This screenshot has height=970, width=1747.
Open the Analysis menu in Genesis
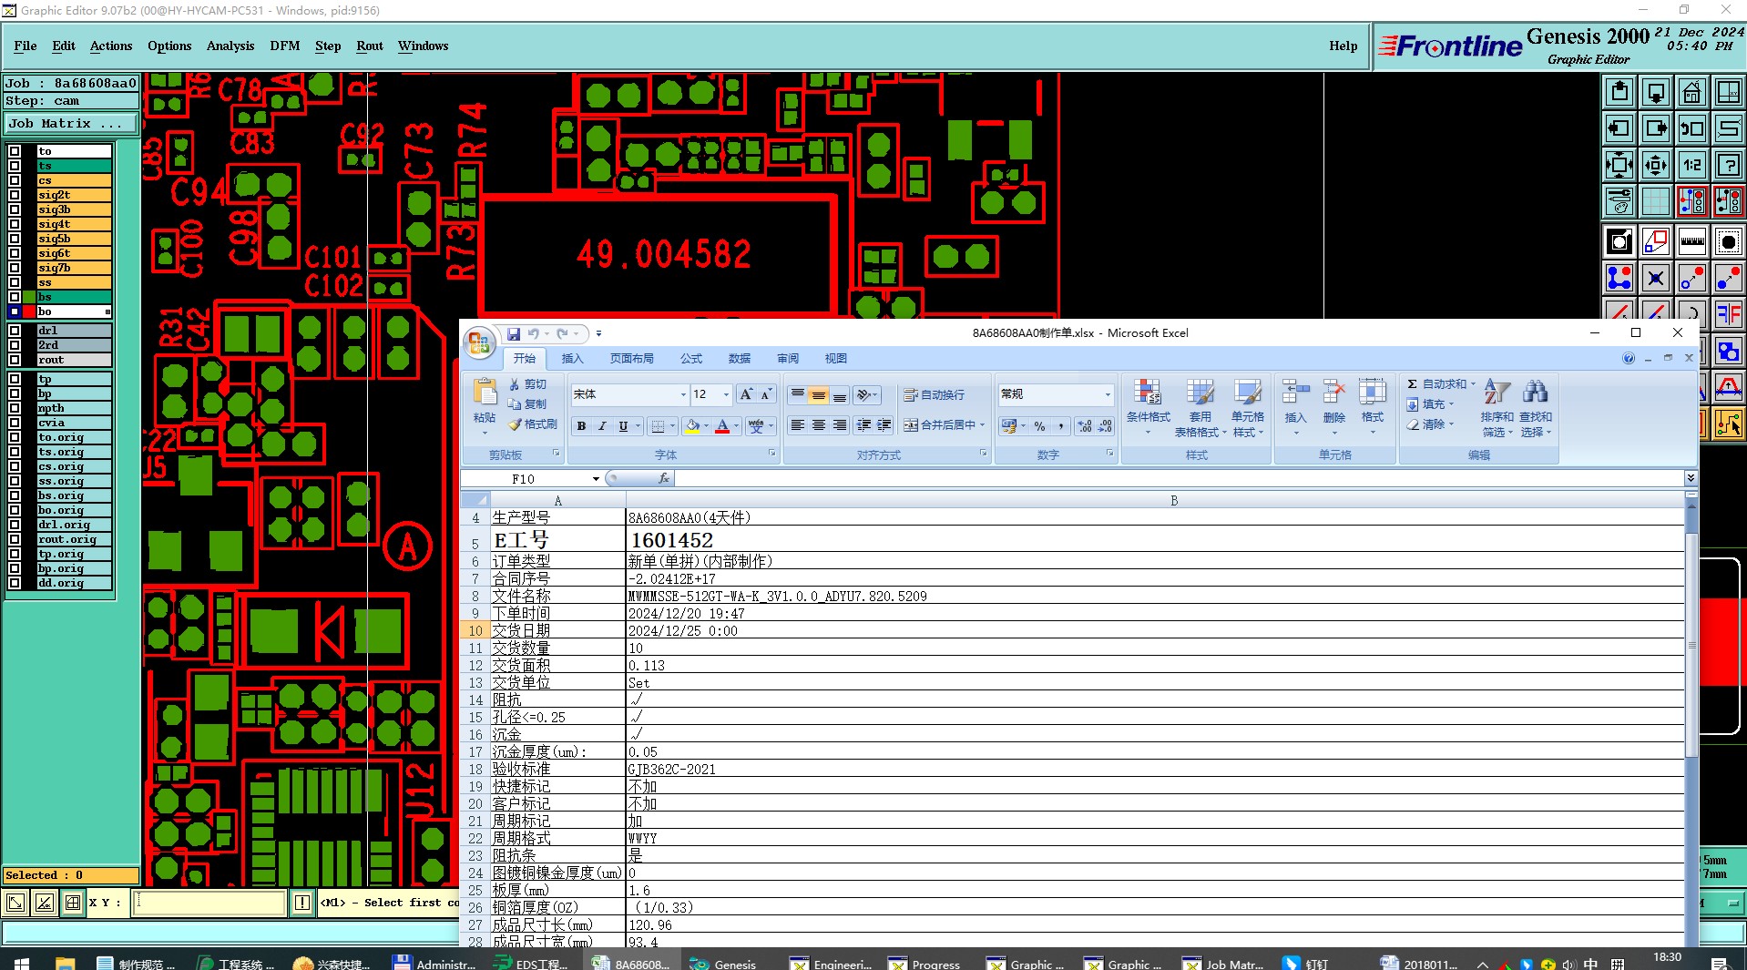click(x=230, y=46)
